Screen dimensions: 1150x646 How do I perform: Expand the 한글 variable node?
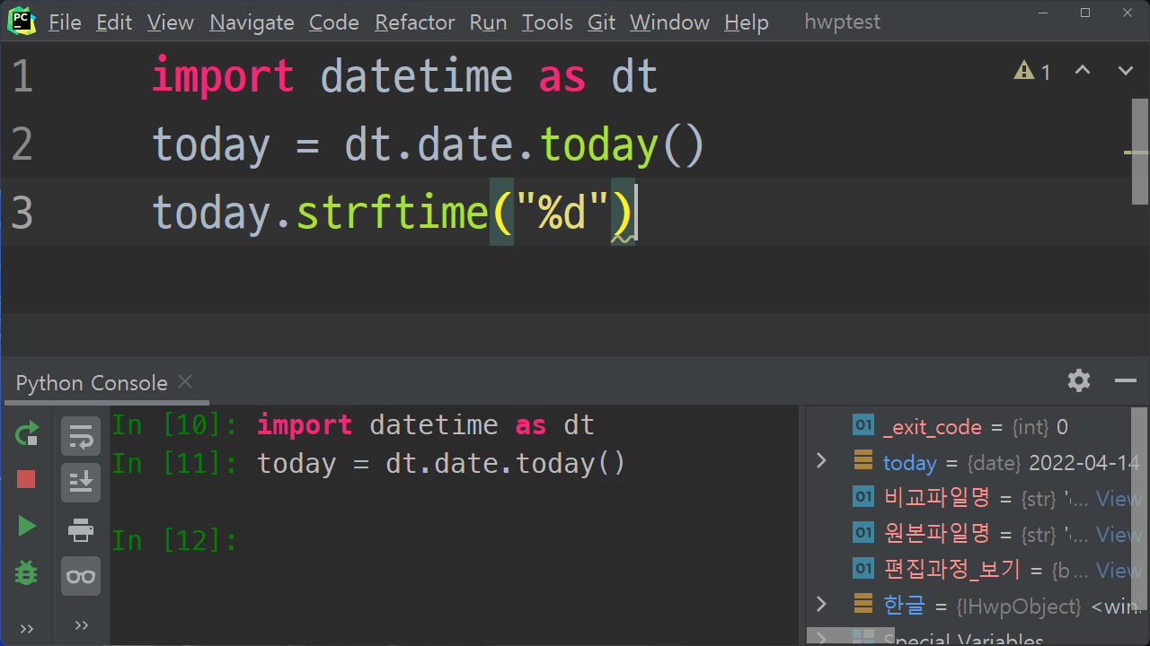pos(820,604)
